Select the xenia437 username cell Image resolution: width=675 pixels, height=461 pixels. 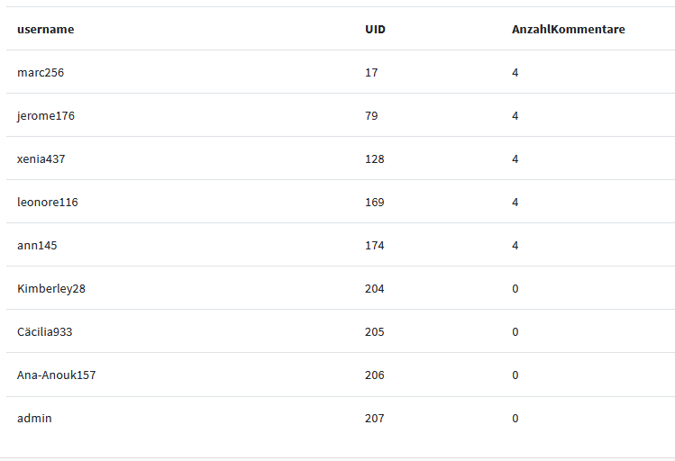41,159
